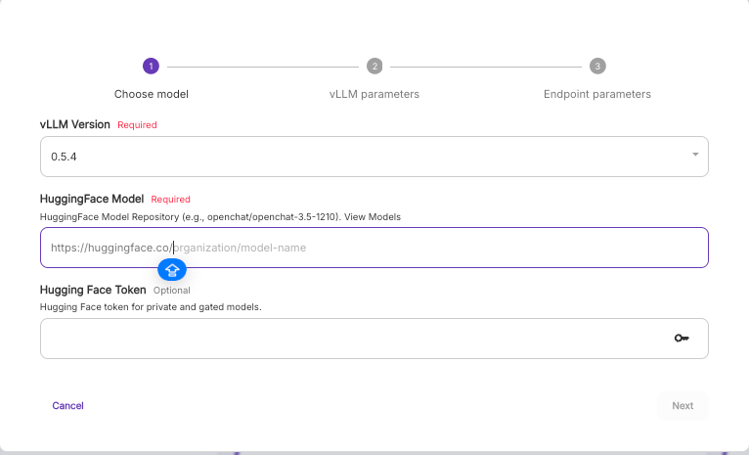Click the key icon in token field
The height and width of the screenshot is (455, 749).
tap(682, 339)
